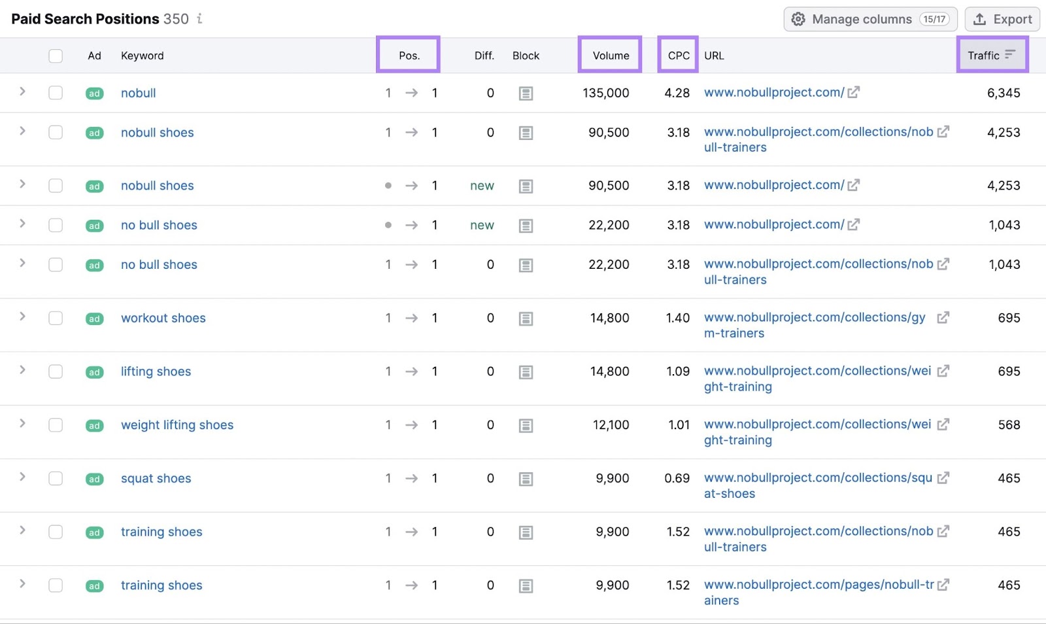This screenshot has width=1046, height=624.
Task: Toggle the select-all checkbox in the header
Action: point(56,56)
